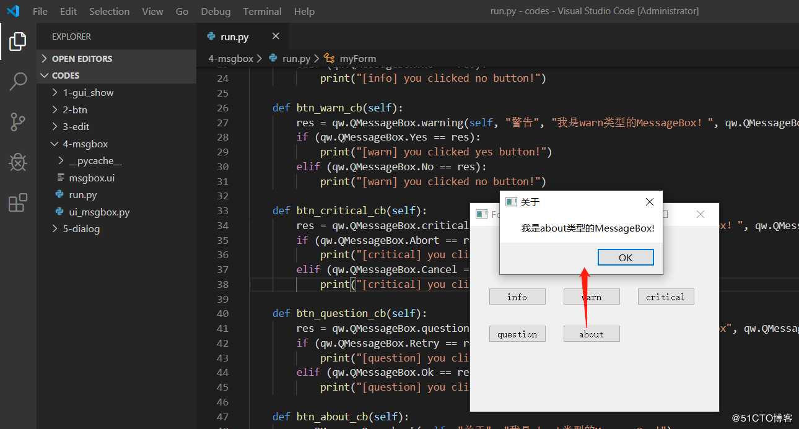Viewport: 799px width, 429px height.
Task: Click the Python icon on run.py tab
Action: (211, 37)
